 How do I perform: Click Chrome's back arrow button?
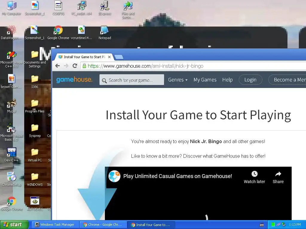[57, 66]
